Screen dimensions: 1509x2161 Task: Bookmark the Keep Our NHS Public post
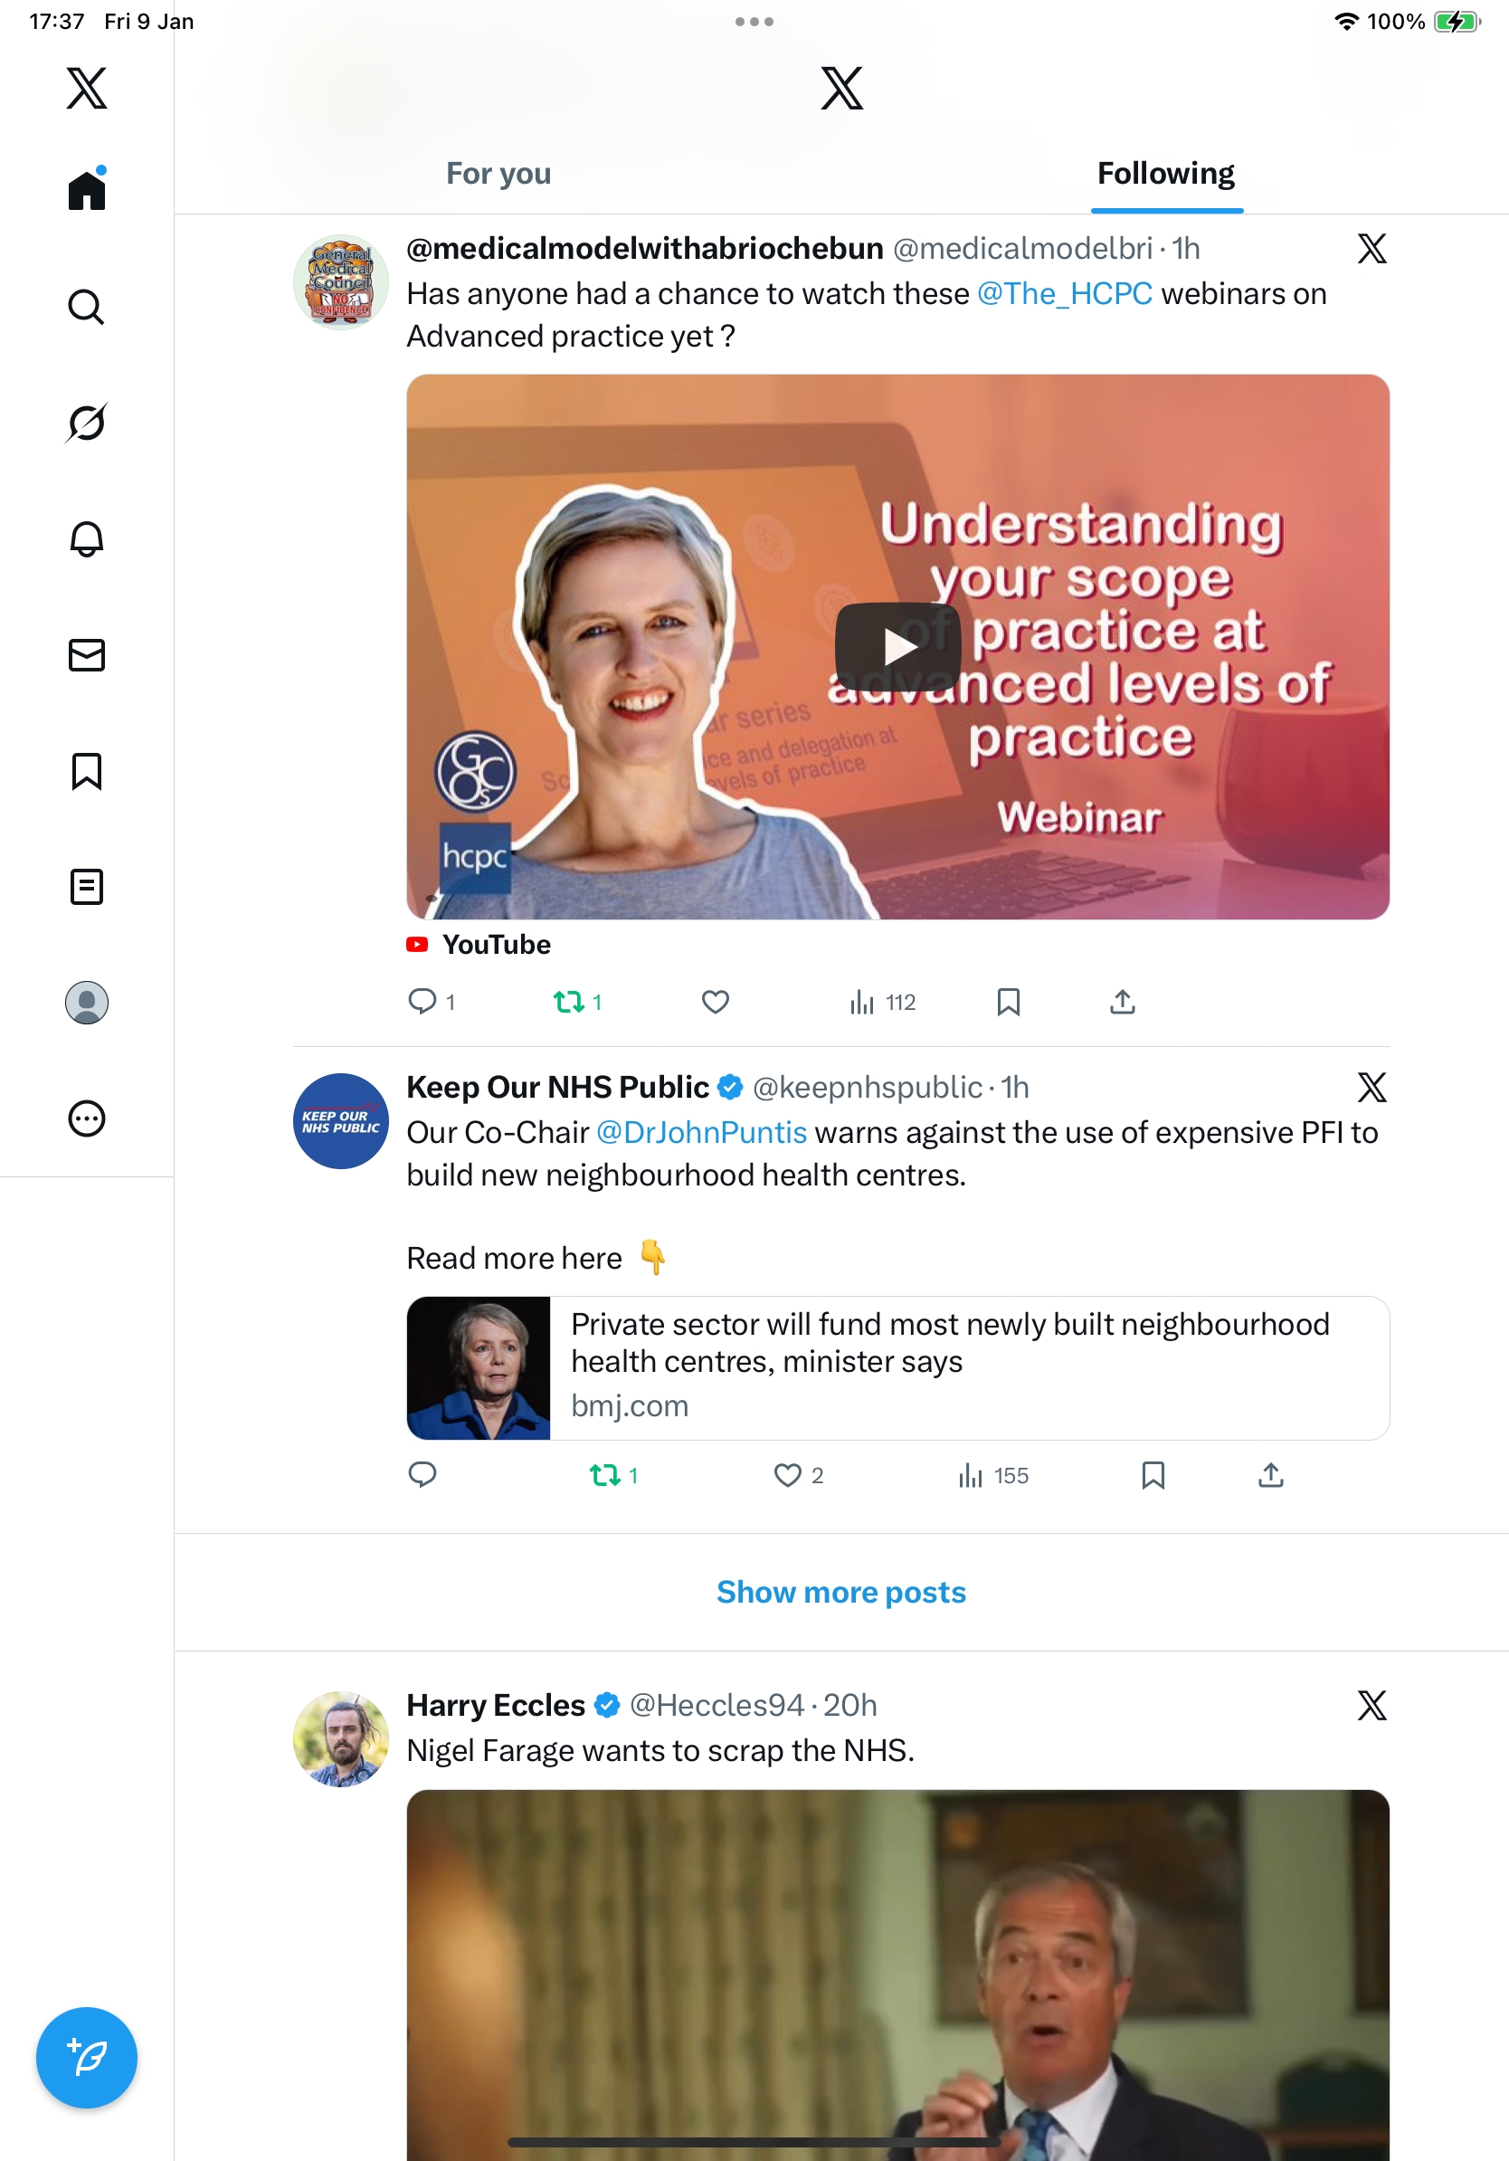(1153, 1475)
